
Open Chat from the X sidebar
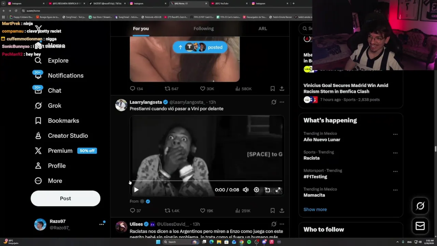(x=48, y=91)
